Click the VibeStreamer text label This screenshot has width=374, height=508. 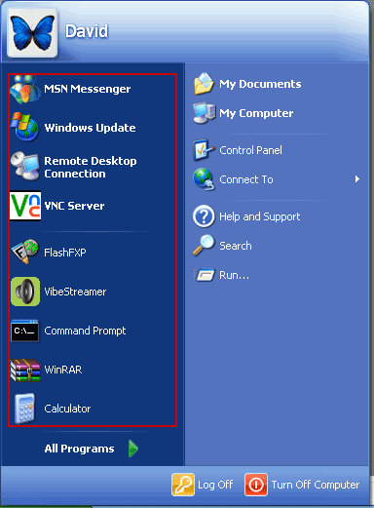[75, 292]
